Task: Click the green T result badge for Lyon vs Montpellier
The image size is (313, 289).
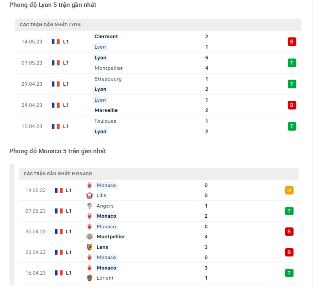Action: tap(292, 63)
